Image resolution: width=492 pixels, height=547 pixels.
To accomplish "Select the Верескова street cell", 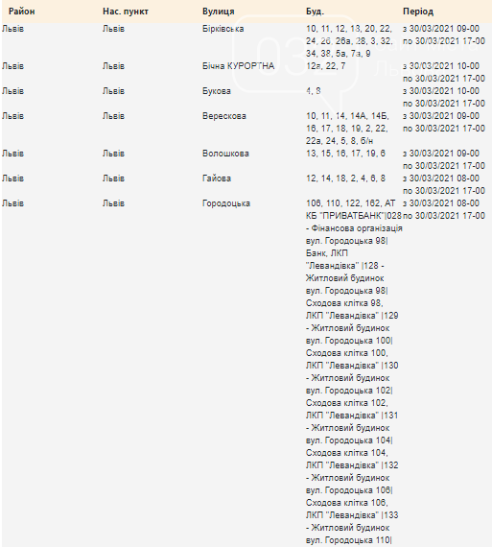I will pos(224,116).
